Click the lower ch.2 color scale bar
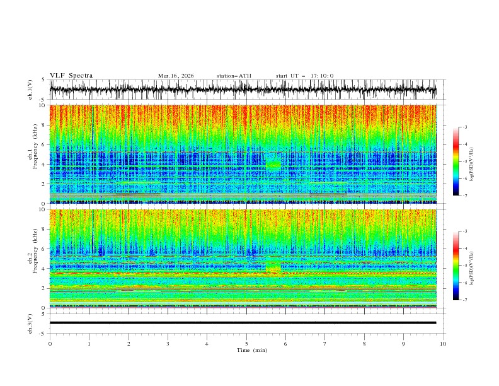 click(456, 266)
